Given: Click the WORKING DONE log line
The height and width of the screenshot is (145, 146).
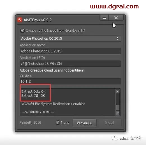Looking at the screenshot, I should coord(38,112).
